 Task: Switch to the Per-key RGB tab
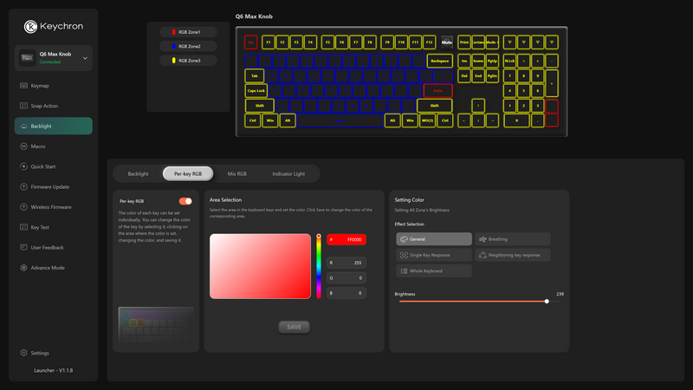[x=188, y=174]
